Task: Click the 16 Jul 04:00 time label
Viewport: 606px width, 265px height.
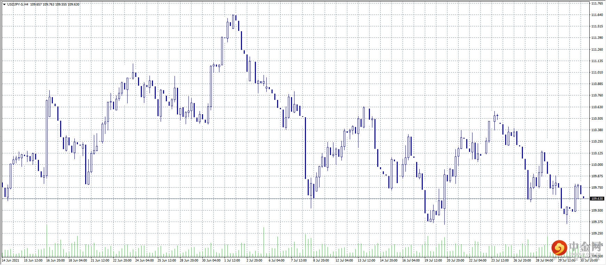Action: (x=411, y=260)
